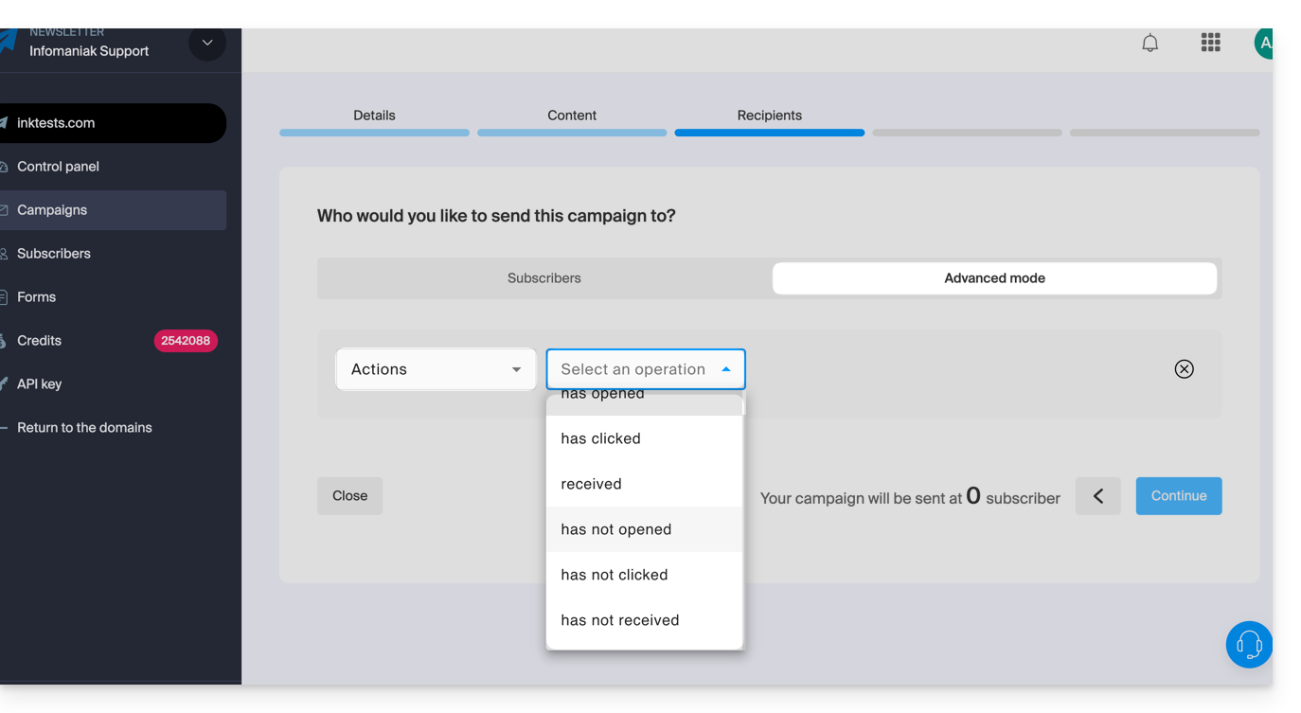Click the Close button
This screenshot has height=713, width=1301.
[x=349, y=496]
